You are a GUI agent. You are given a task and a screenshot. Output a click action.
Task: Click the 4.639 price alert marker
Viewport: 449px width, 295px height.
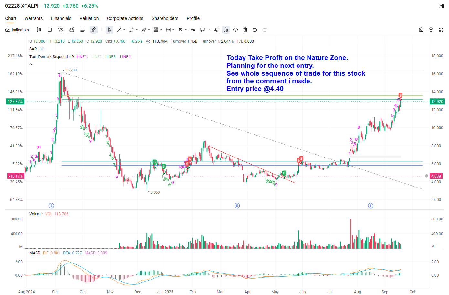pos(427,176)
